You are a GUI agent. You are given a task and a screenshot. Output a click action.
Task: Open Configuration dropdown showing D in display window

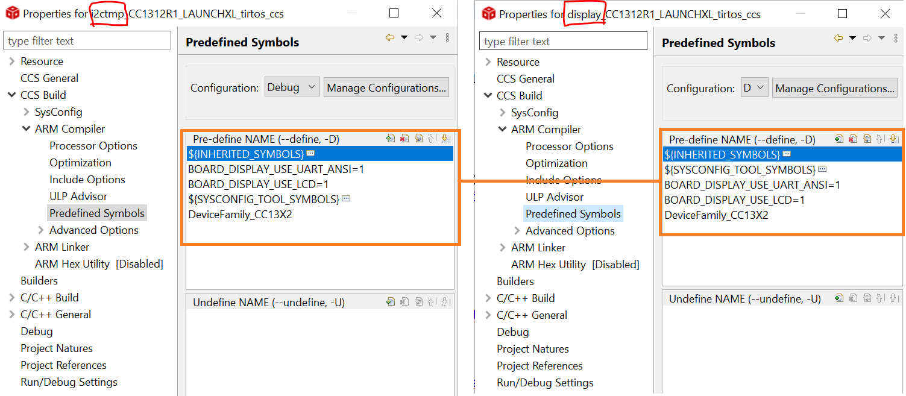click(755, 88)
